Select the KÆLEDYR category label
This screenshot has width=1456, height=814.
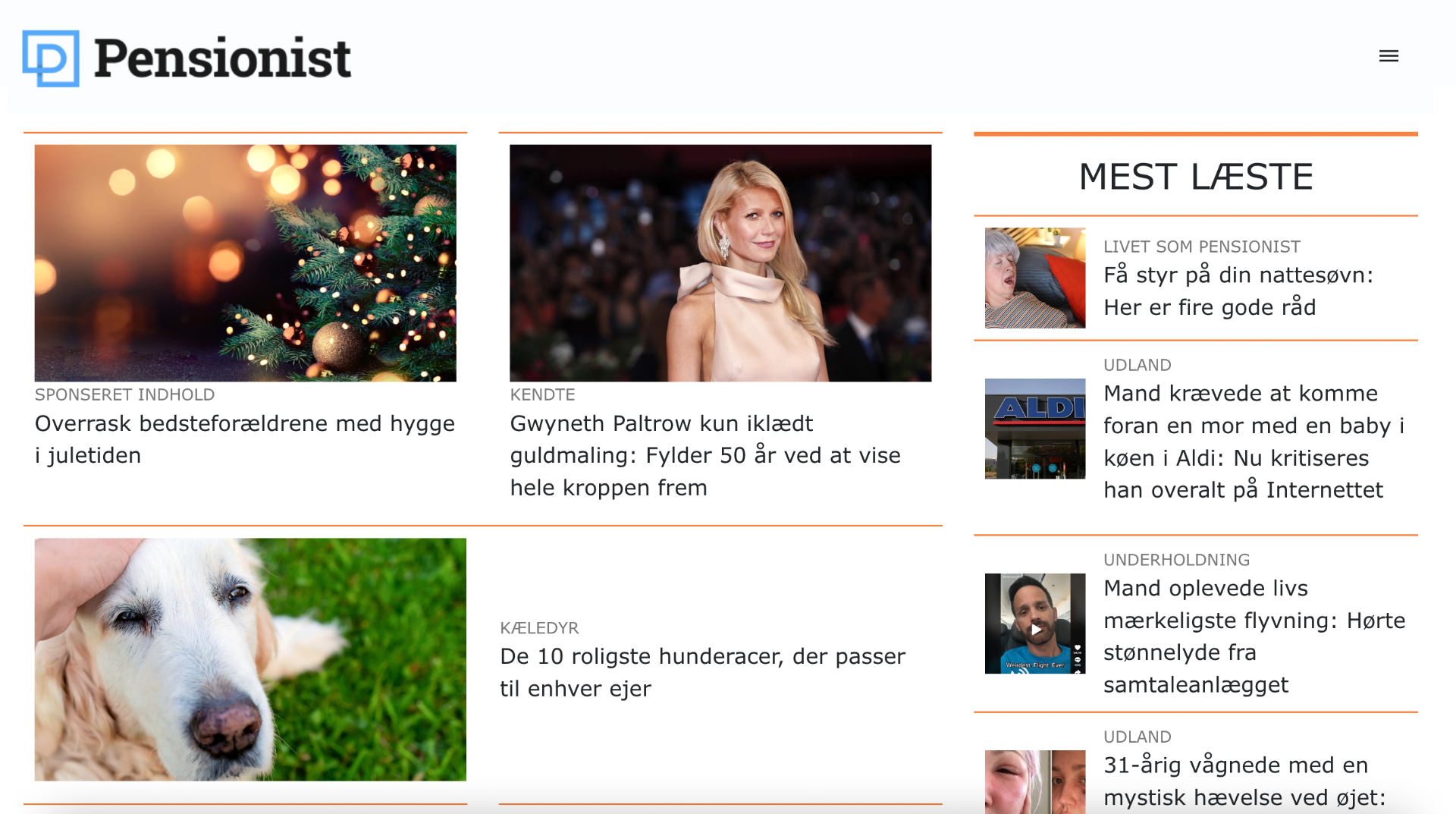point(539,628)
